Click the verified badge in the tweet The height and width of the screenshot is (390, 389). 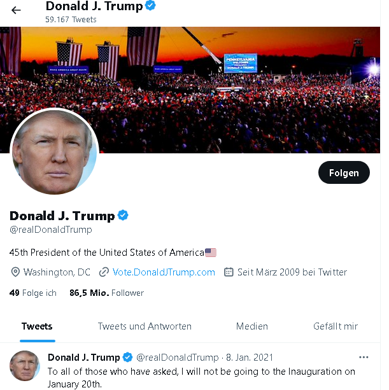click(x=127, y=357)
